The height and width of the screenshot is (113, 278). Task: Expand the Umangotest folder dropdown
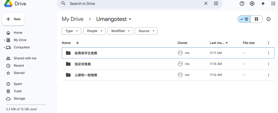(x=130, y=19)
